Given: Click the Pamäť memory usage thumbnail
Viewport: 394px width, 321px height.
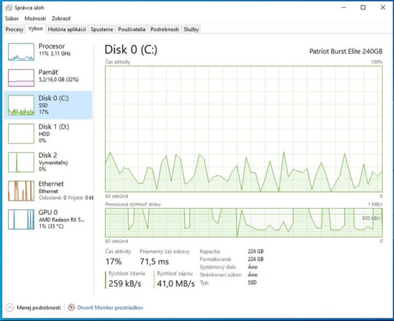Looking at the screenshot, I should [x=21, y=77].
